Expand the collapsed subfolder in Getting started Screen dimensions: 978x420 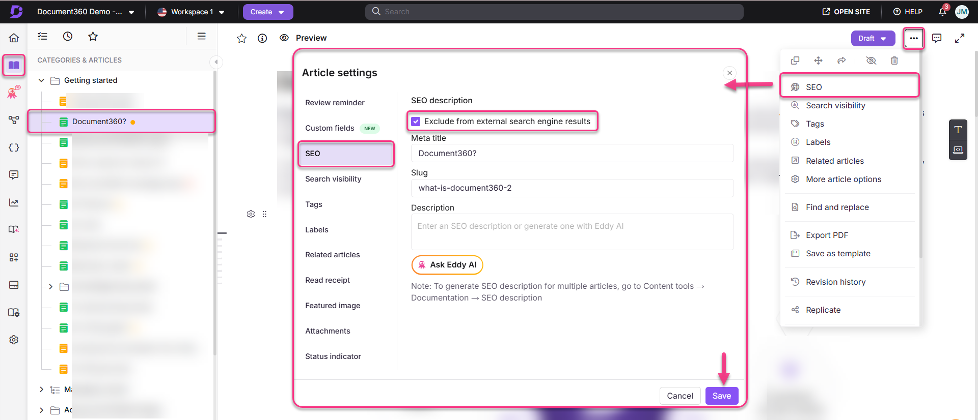(50, 287)
